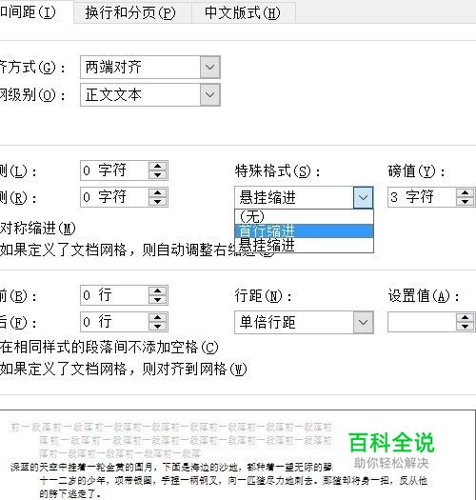This screenshot has width=476, height=500.
Task: Click the left indent (L) 0 字符 field
Action: [x=114, y=170]
